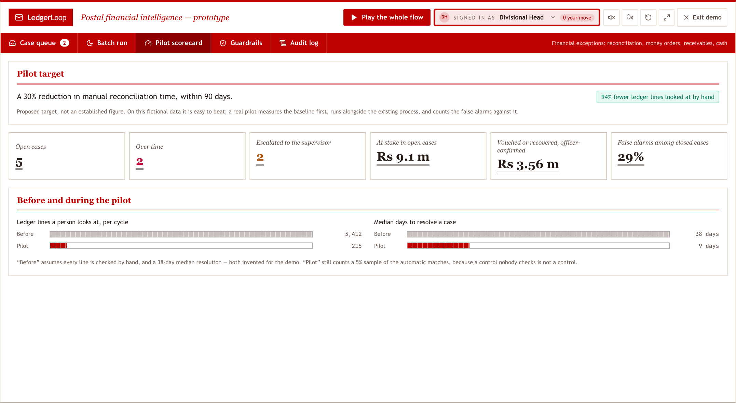Click the Pilot ledger lines bar
This screenshot has width=736, height=403.
[181, 246]
